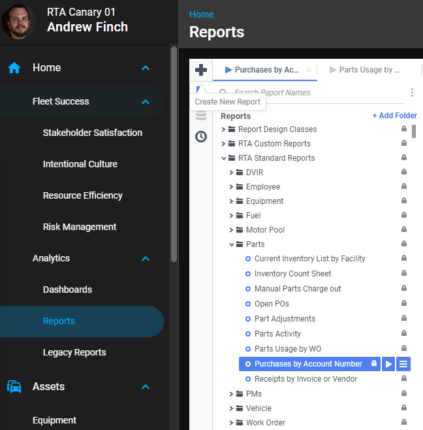Close the Purchases by Ac... tab
The image size is (423, 430).
click(309, 70)
